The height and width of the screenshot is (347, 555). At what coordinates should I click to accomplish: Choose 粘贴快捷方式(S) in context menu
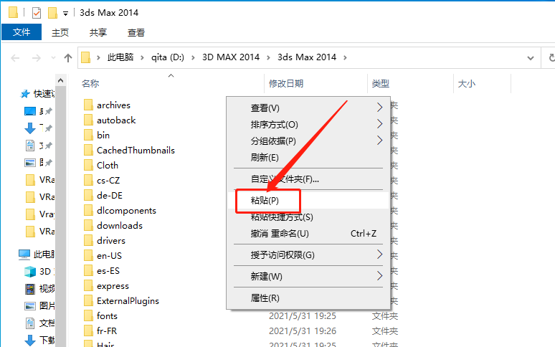[x=308, y=217]
